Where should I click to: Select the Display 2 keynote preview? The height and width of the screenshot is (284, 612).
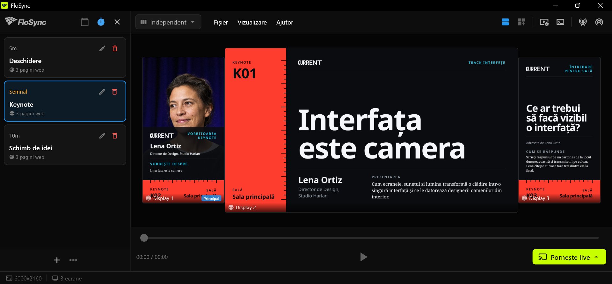tap(371, 130)
